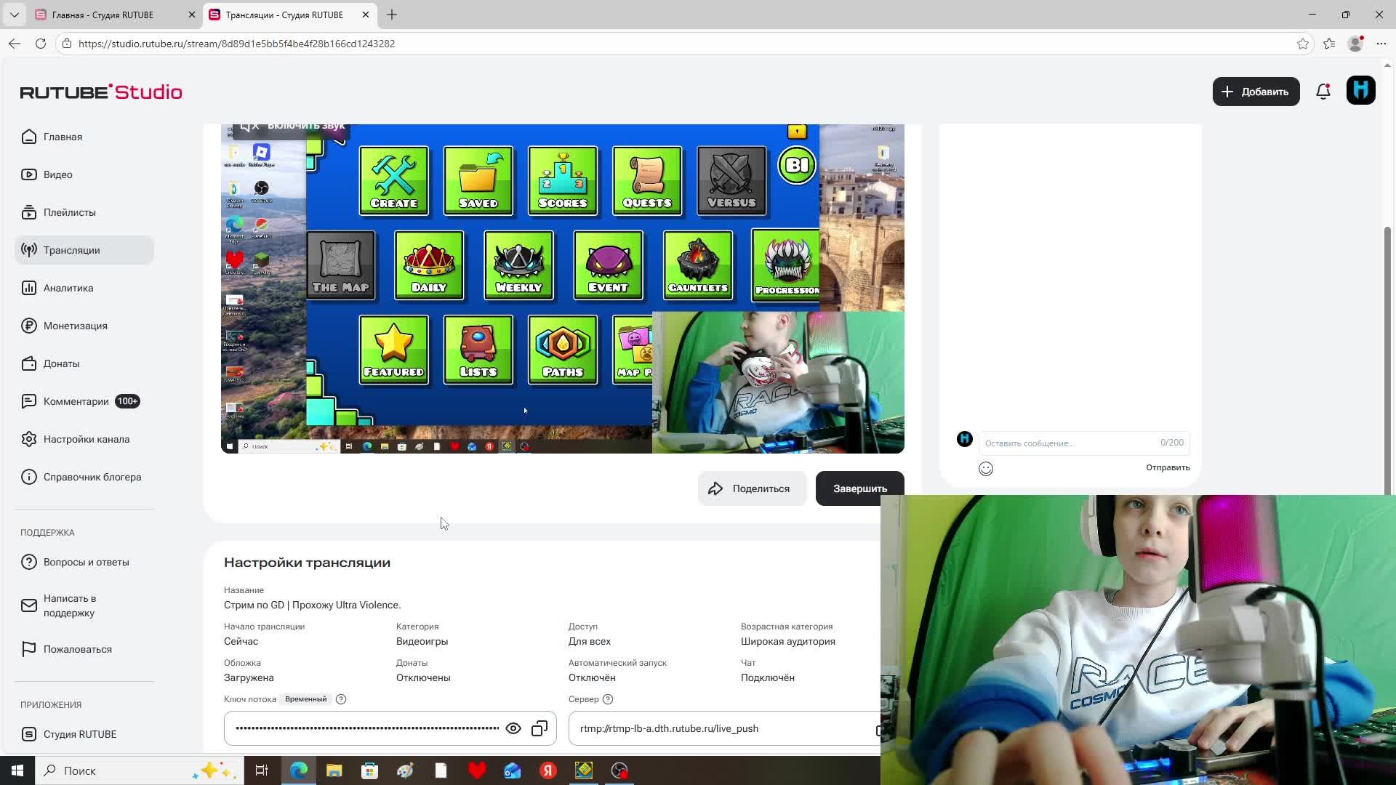Click the Поделиться button
1396x785 pixels.
(x=752, y=488)
